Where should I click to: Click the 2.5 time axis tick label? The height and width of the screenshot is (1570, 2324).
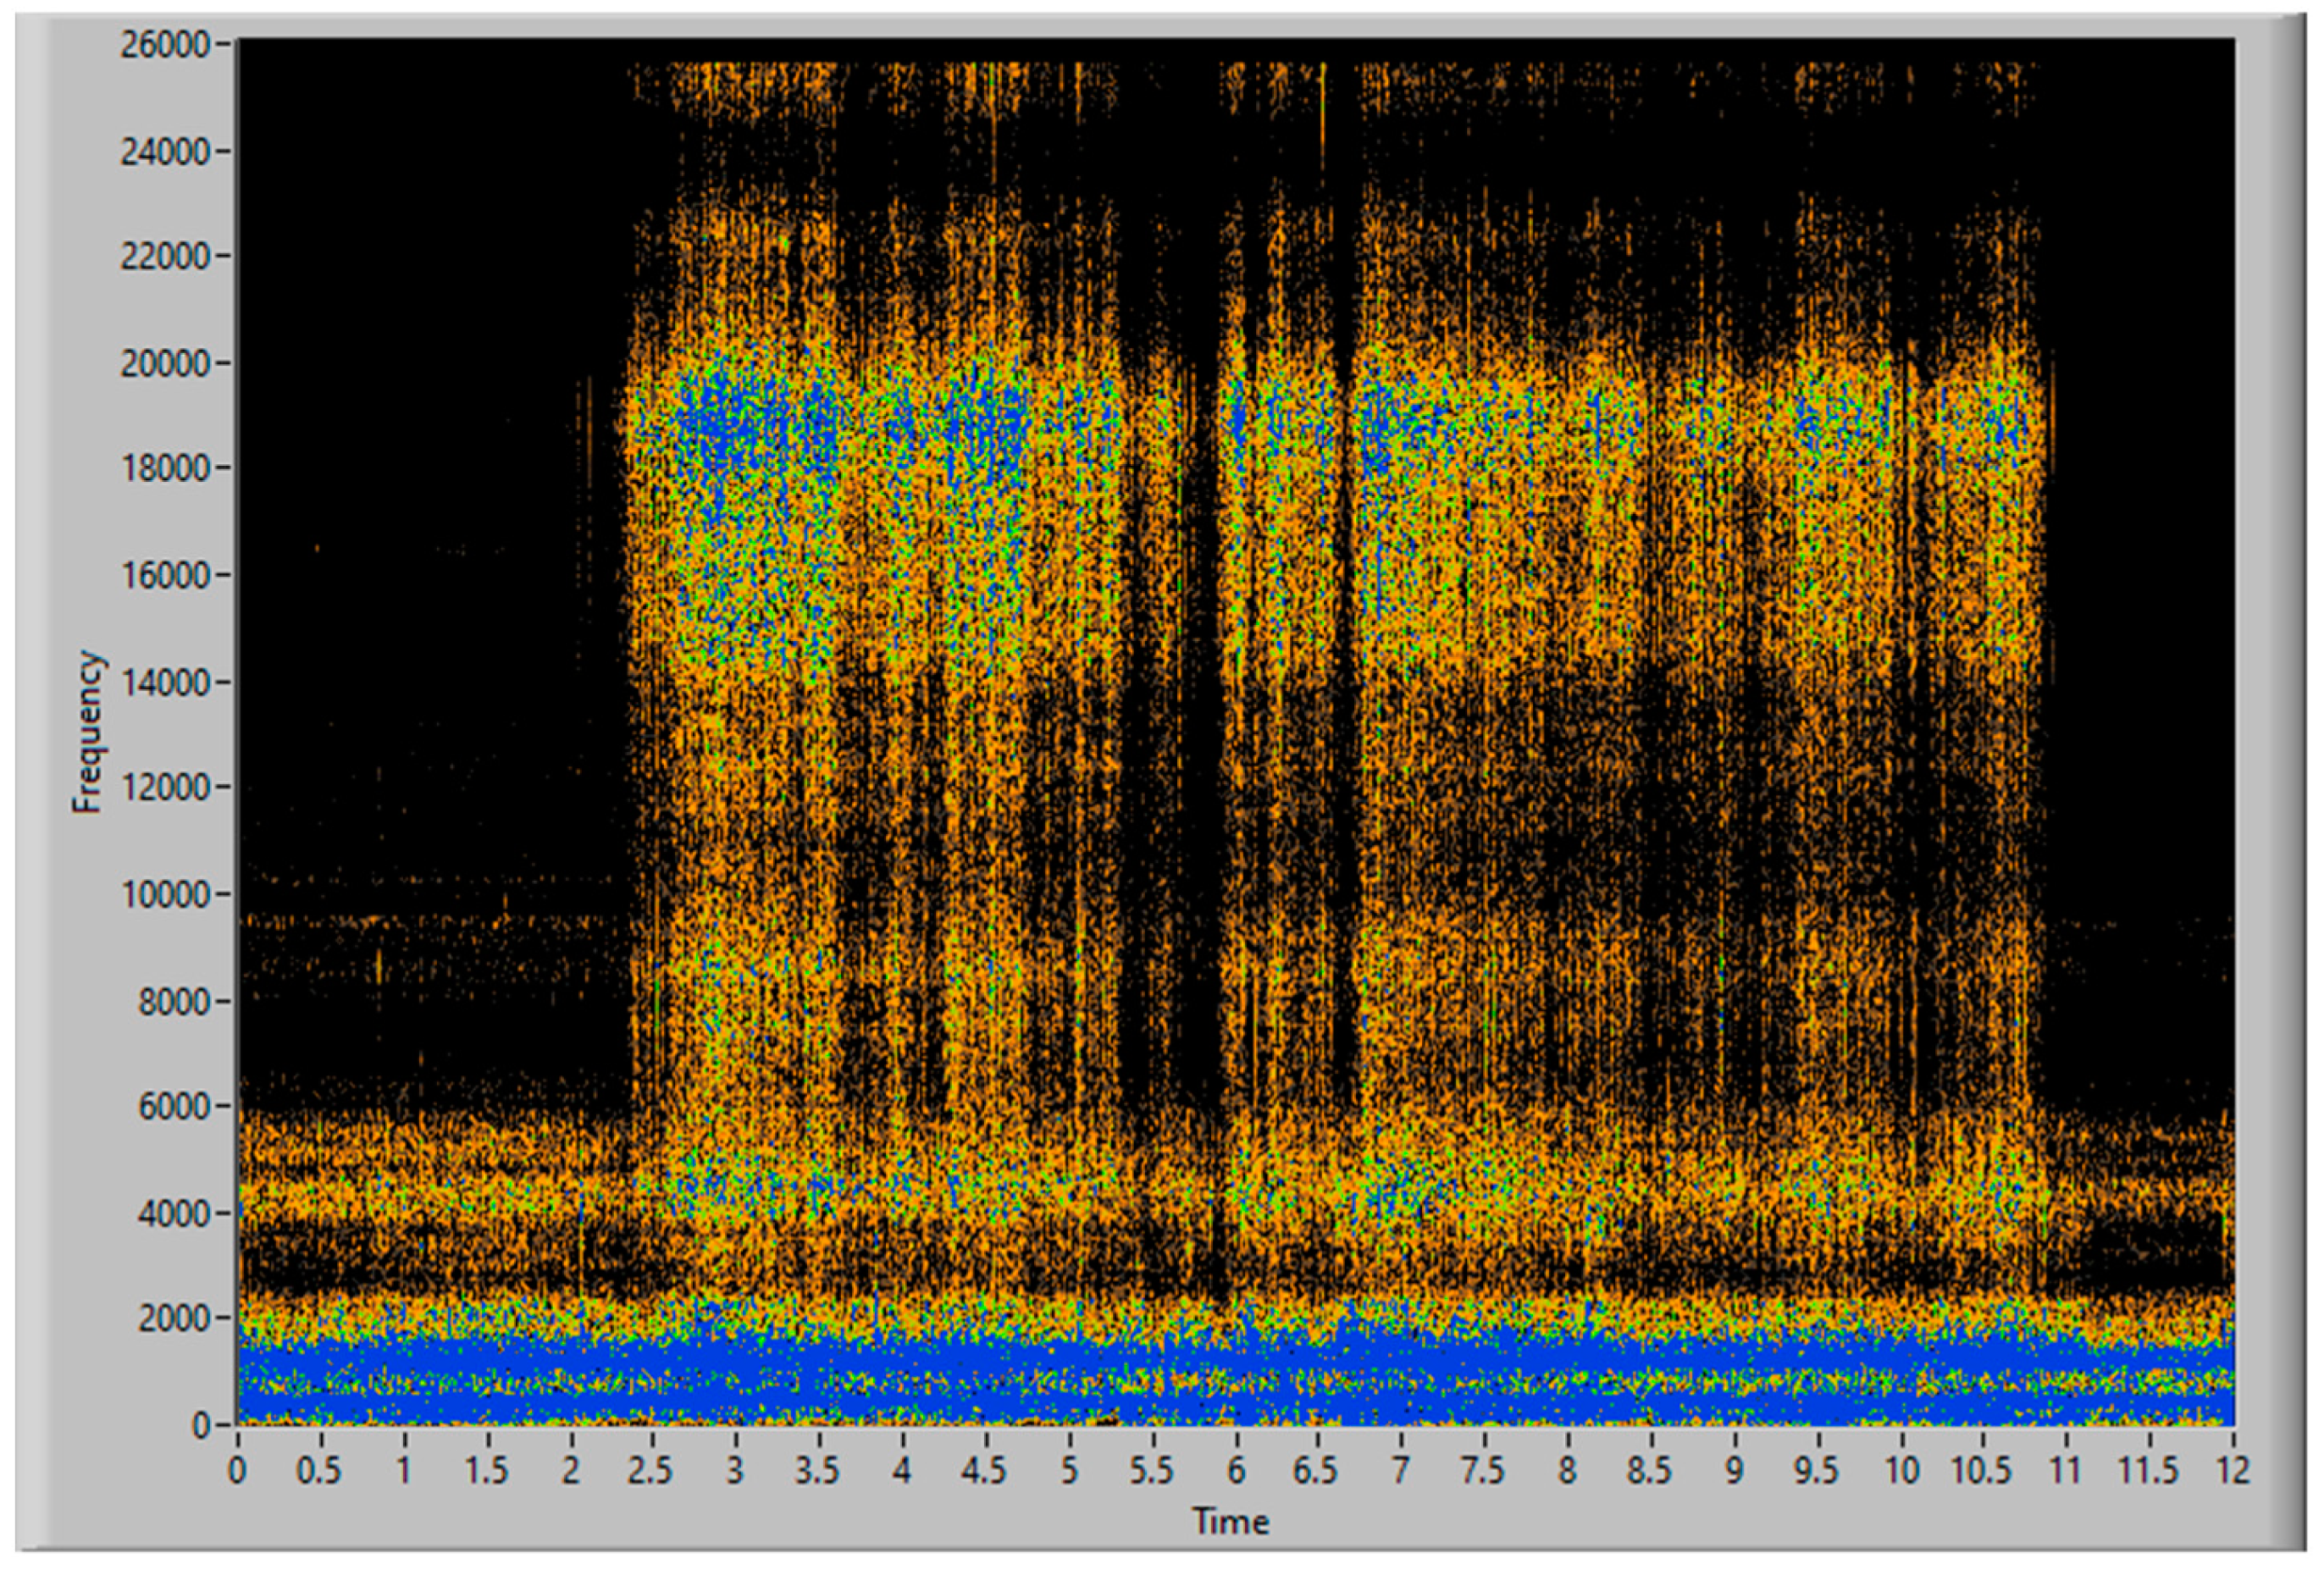click(651, 1470)
